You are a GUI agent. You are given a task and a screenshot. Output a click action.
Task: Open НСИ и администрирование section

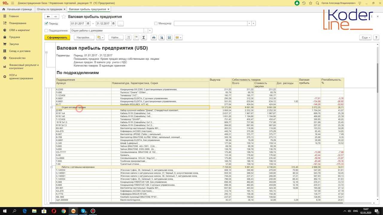click(x=21, y=77)
